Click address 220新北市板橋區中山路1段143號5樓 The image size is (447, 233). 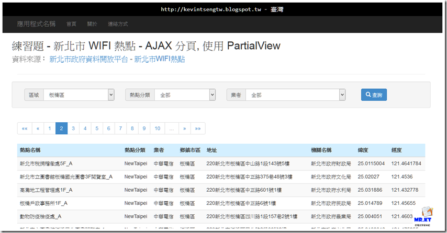click(248, 164)
